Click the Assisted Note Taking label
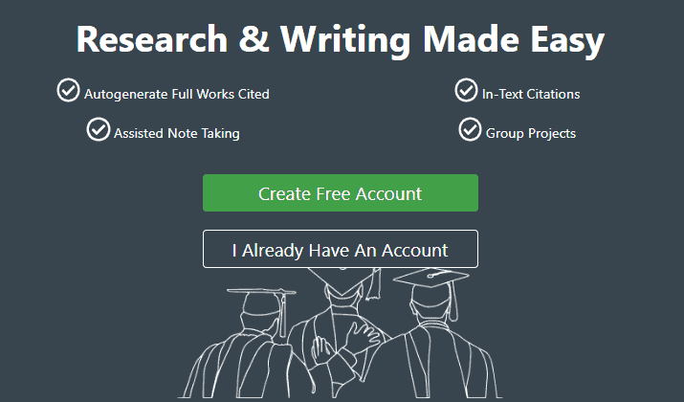Screen dimensions: 684x402 point(177,133)
